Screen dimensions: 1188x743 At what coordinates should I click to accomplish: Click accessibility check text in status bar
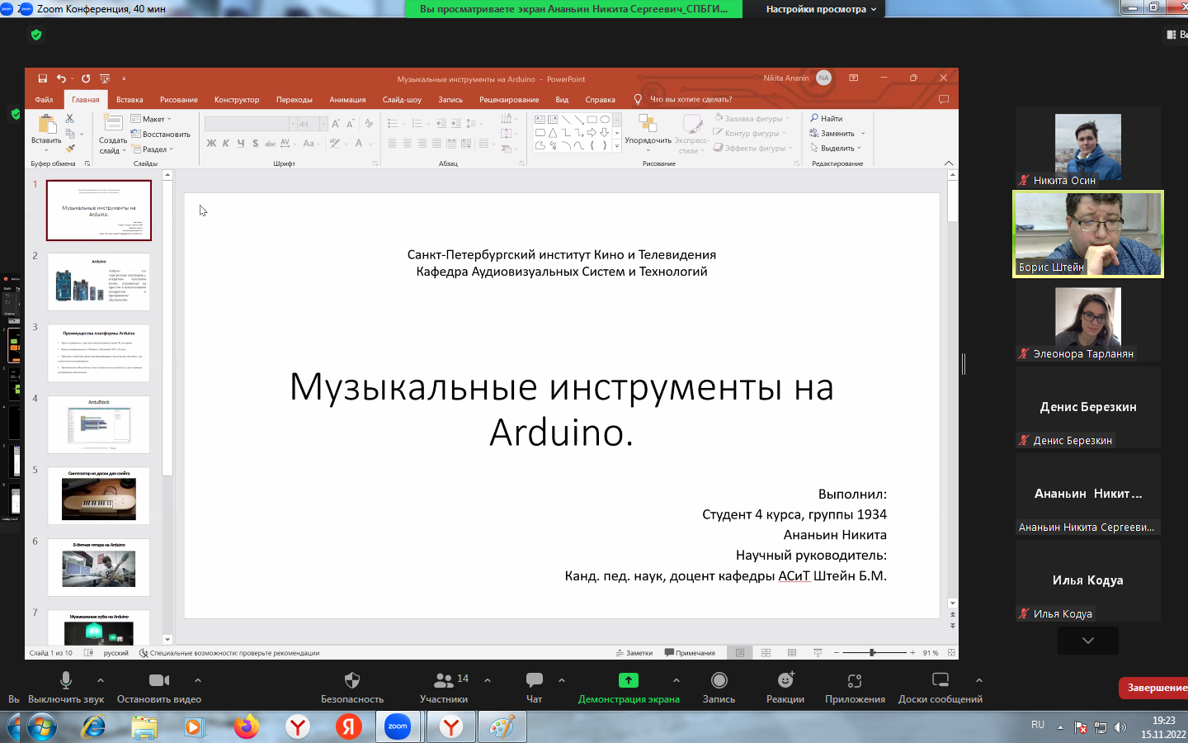(x=234, y=652)
